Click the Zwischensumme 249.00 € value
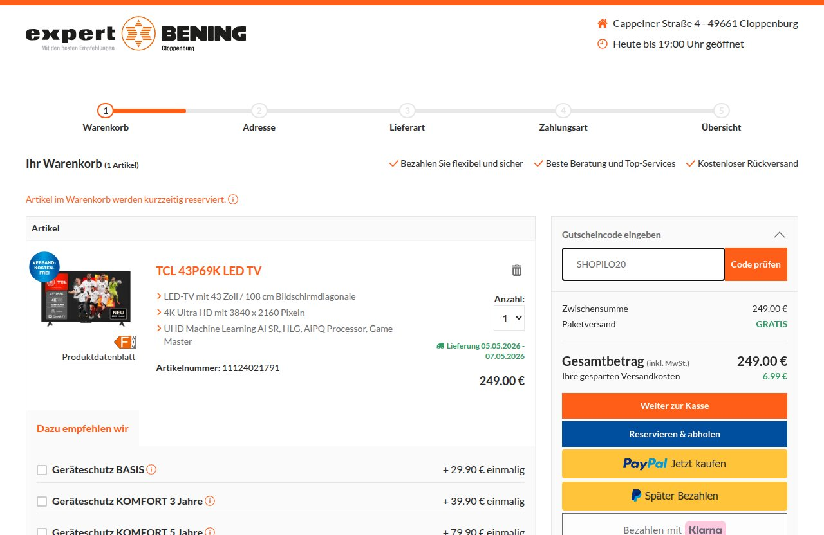 [769, 309]
